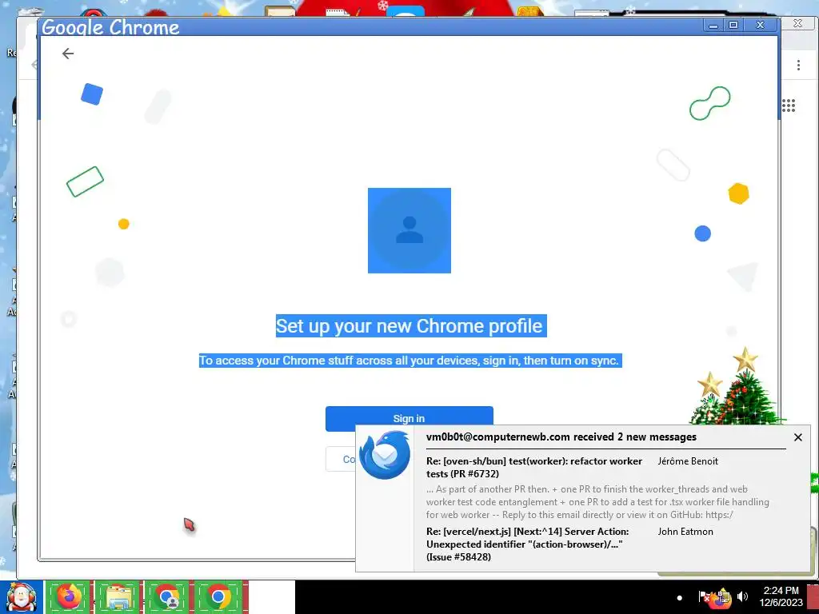Open Firefox from the taskbar
819x614 pixels.
tap(70, 597)
